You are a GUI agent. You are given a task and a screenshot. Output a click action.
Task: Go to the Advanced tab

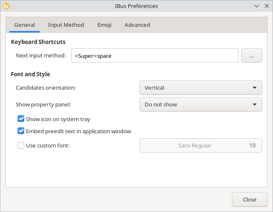(x=137, y=25)
